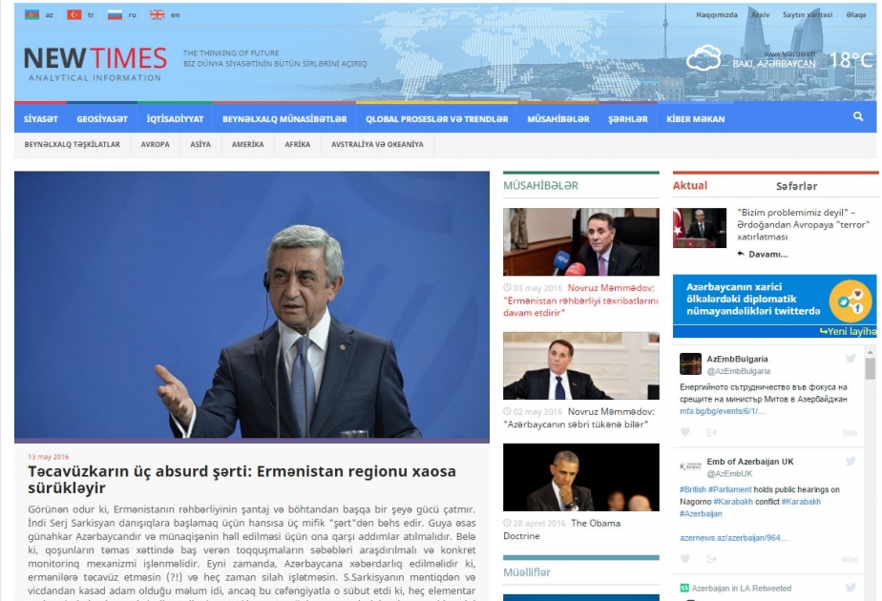Screen dimensions: 882x601
Task: Open AzEmbBulgaria profile avatar
Action: pos(691,363)
